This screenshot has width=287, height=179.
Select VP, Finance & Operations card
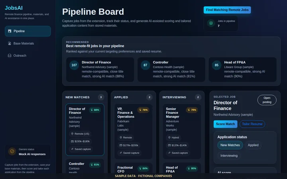click(133, 132)
